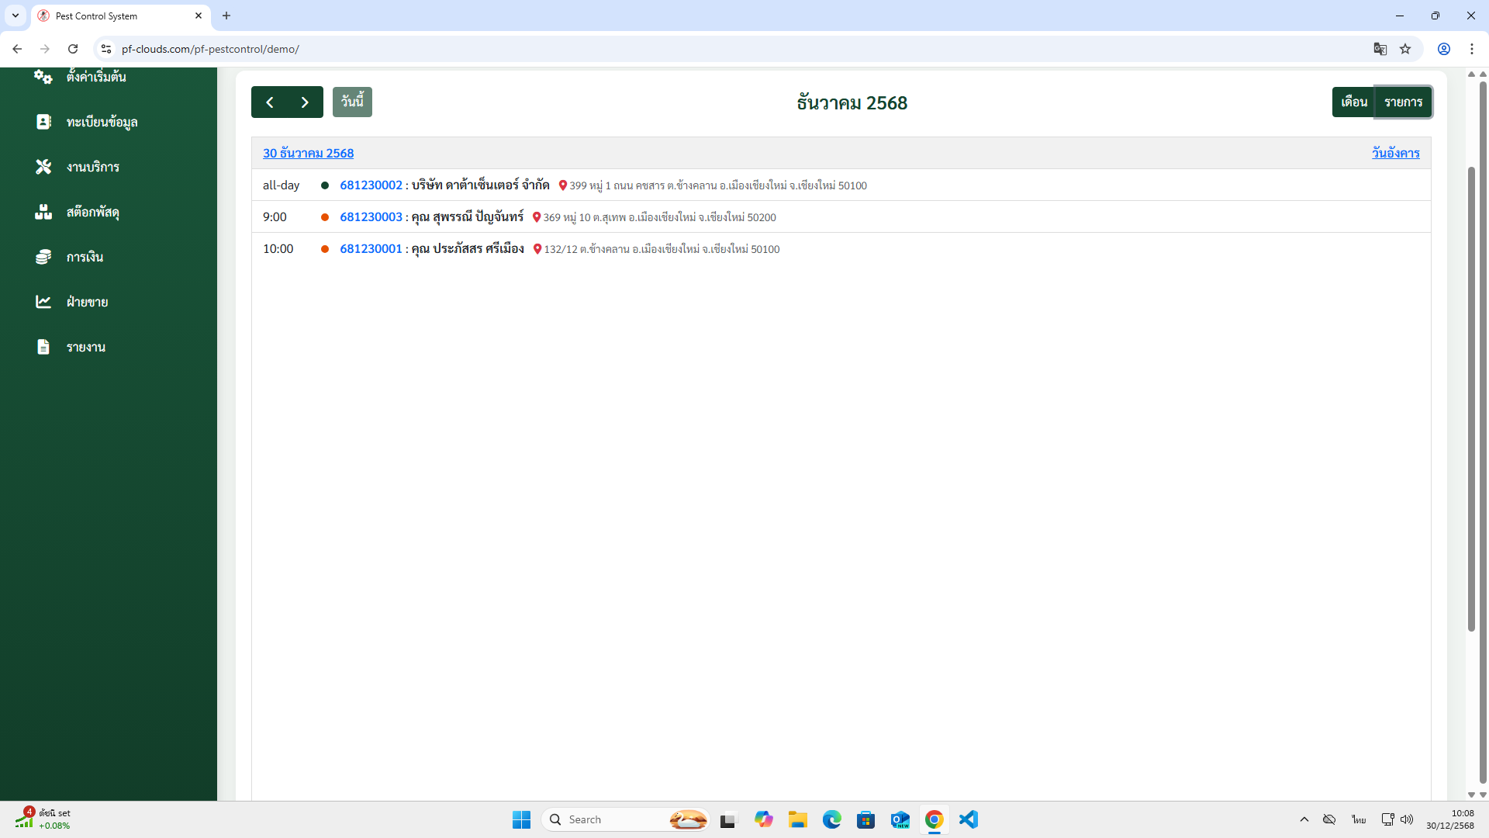1489x838 pixels.
Task: Click the 30 ธันวาคม 2568 date link
Action: [308, 154]
